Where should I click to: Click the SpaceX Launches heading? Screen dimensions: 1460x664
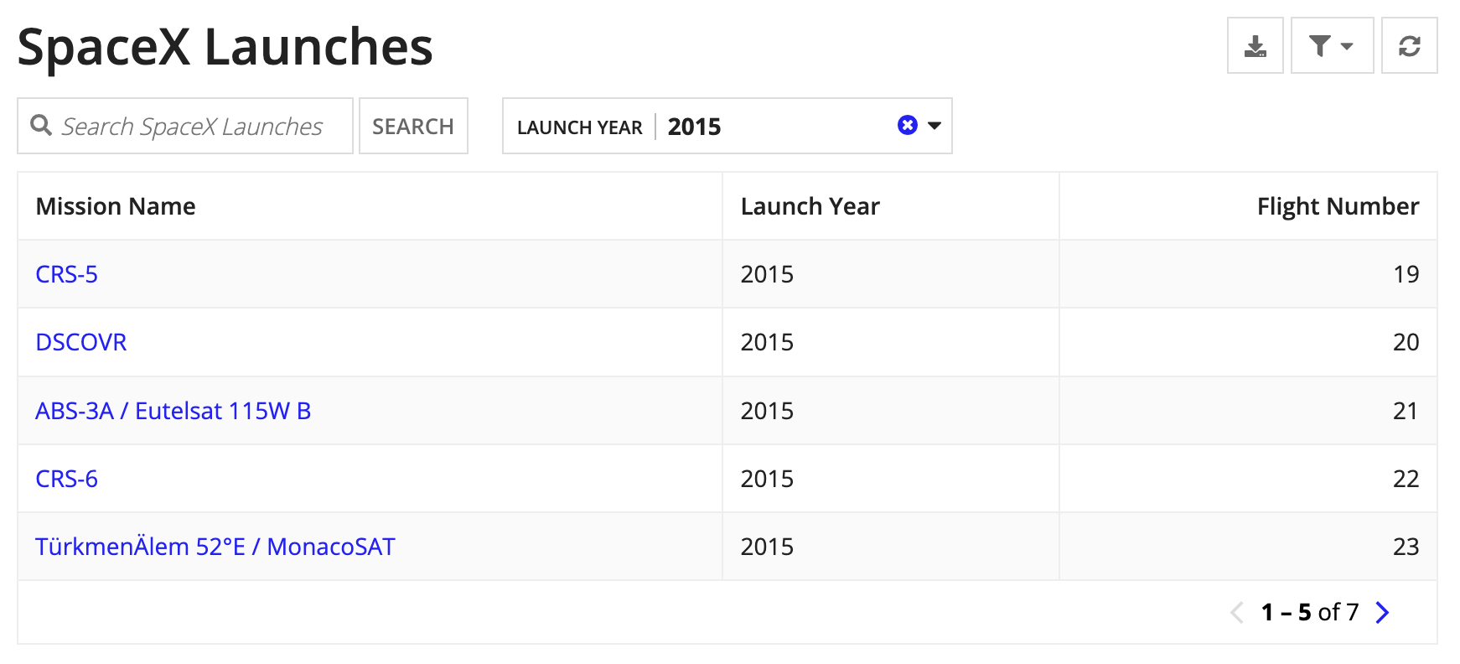pyautogui.click(x=225, y=47)
